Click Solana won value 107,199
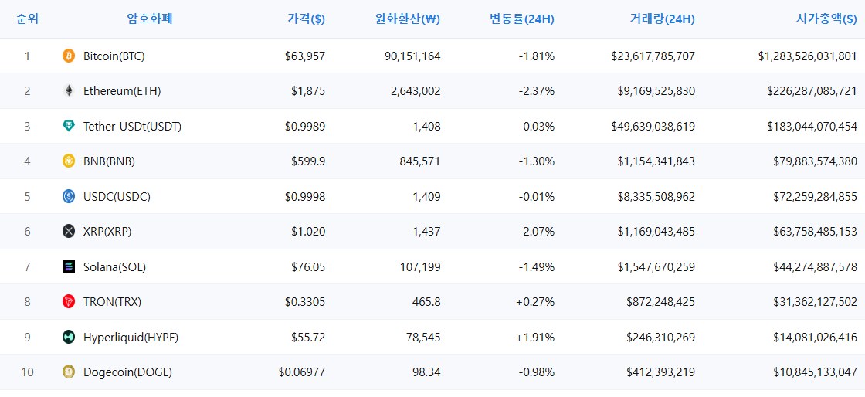 coord(421,267)
